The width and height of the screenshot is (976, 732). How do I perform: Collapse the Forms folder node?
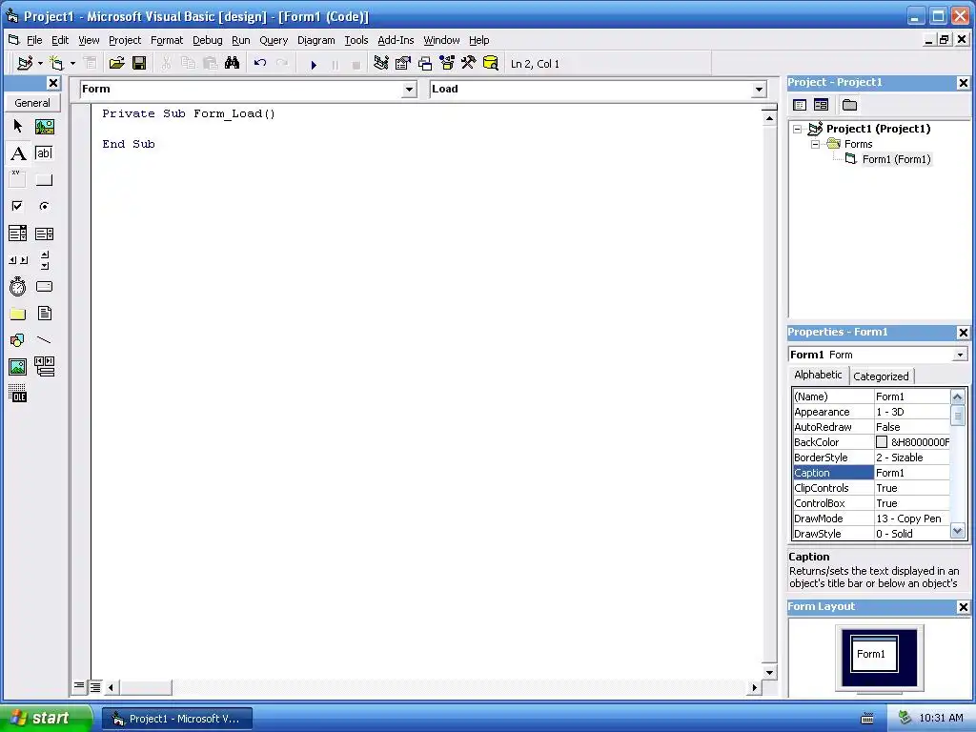[x=816, y=144]
